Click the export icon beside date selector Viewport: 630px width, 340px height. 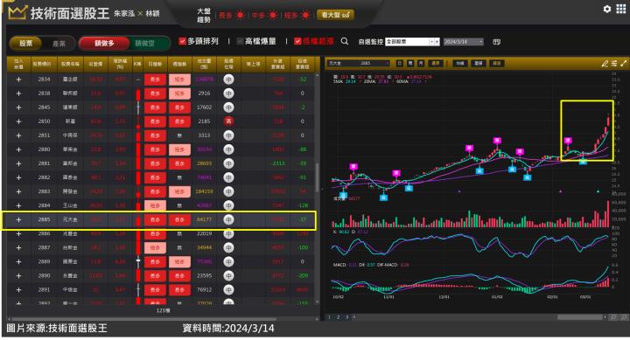[x=497, y=42]
